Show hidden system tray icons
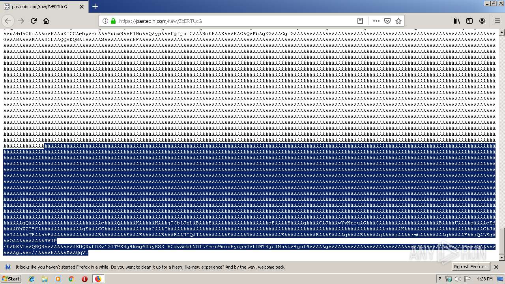 pyautogui.click(x=440, y=279)
